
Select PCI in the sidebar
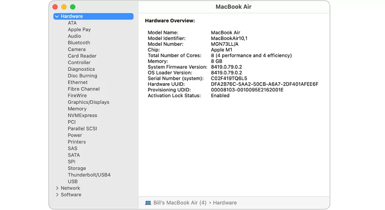[72, 122]
